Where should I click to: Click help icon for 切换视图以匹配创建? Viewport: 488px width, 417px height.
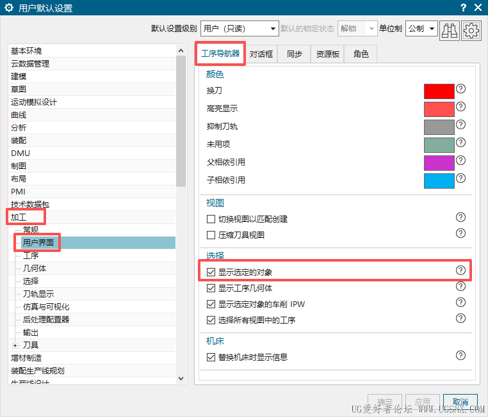click(x=460, y=217)
